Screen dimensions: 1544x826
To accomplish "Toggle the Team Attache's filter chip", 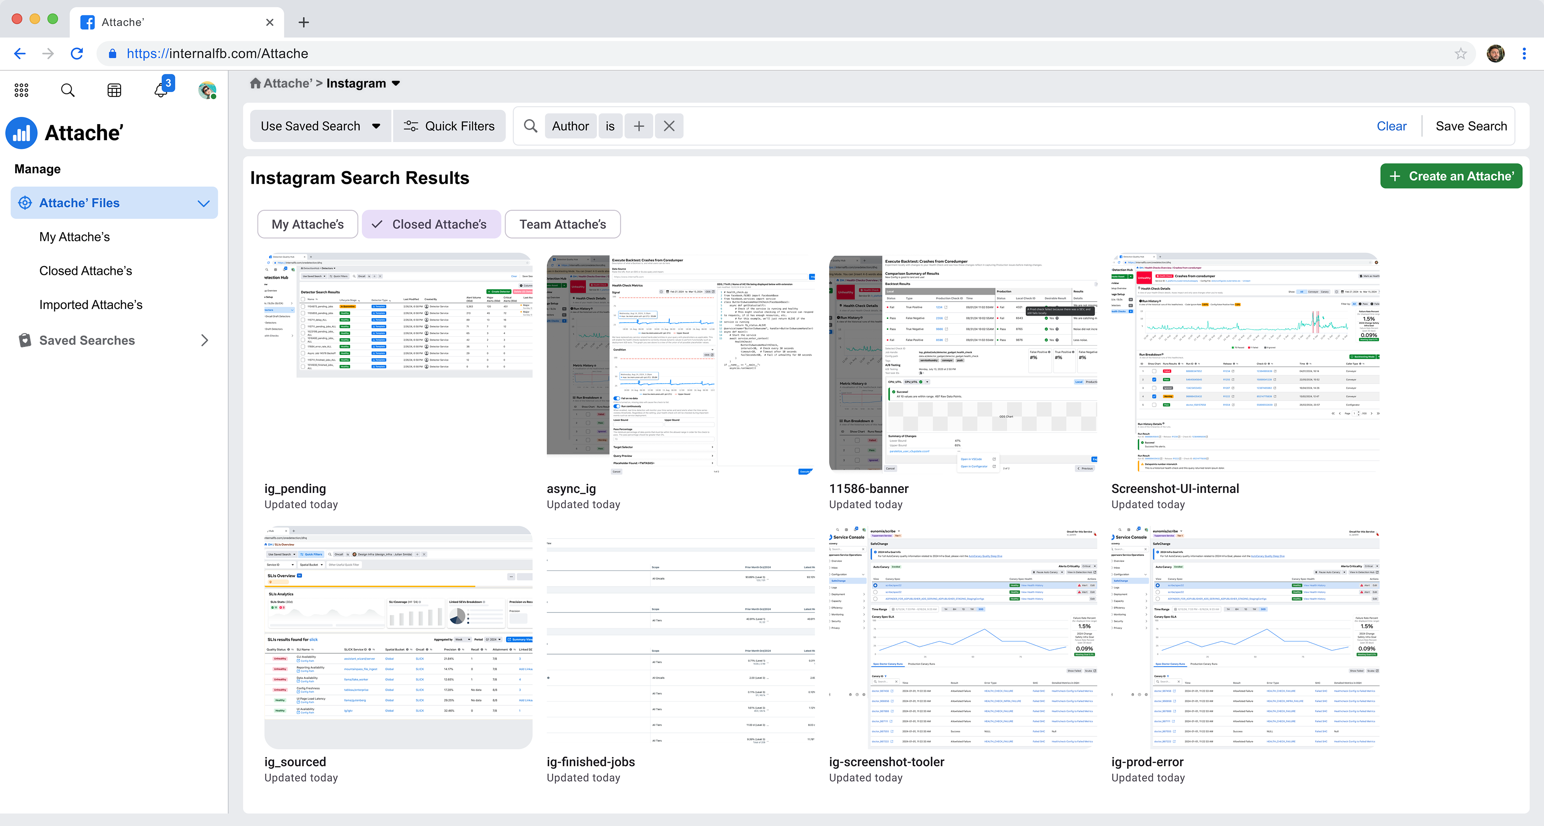I will click(x=562, y=224).
